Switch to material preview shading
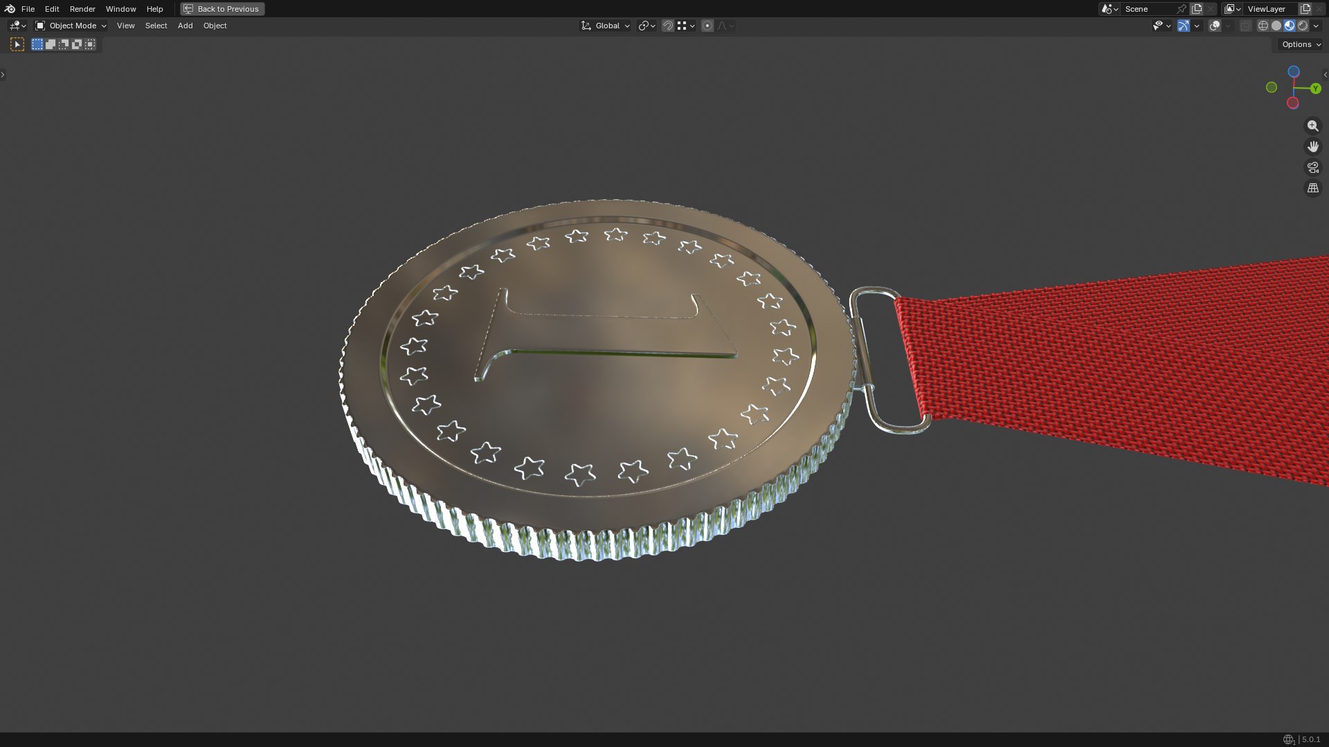This screenshot has height=747, width=1329. coord(1290,26)
